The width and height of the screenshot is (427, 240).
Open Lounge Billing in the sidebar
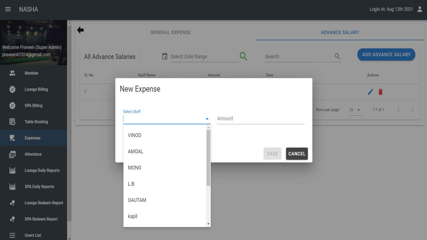pos(33,89)
